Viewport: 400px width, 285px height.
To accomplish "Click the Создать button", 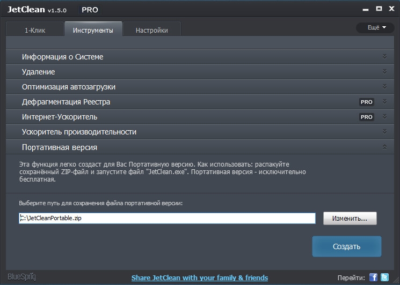I will [x=346, y=246].
